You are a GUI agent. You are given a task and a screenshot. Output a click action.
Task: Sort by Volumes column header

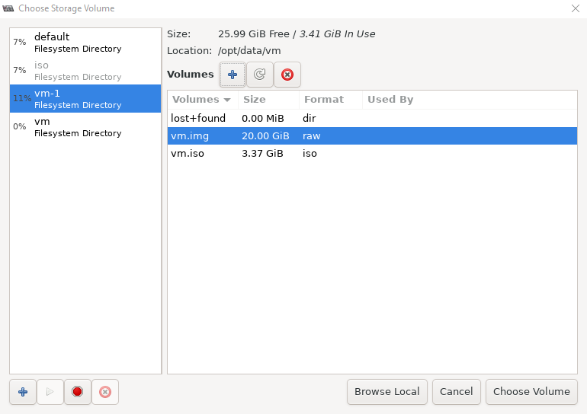coord(201,100)
